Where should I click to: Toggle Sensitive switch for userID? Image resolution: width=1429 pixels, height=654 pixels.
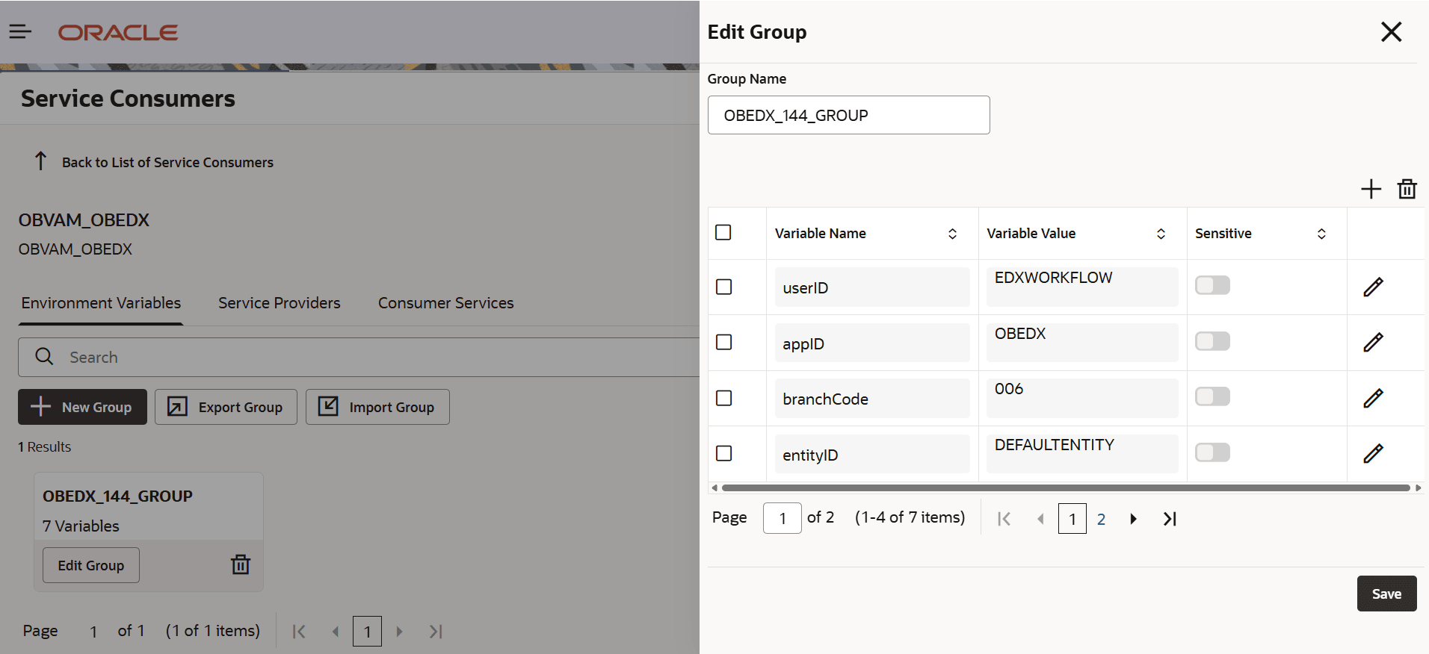1212,285
